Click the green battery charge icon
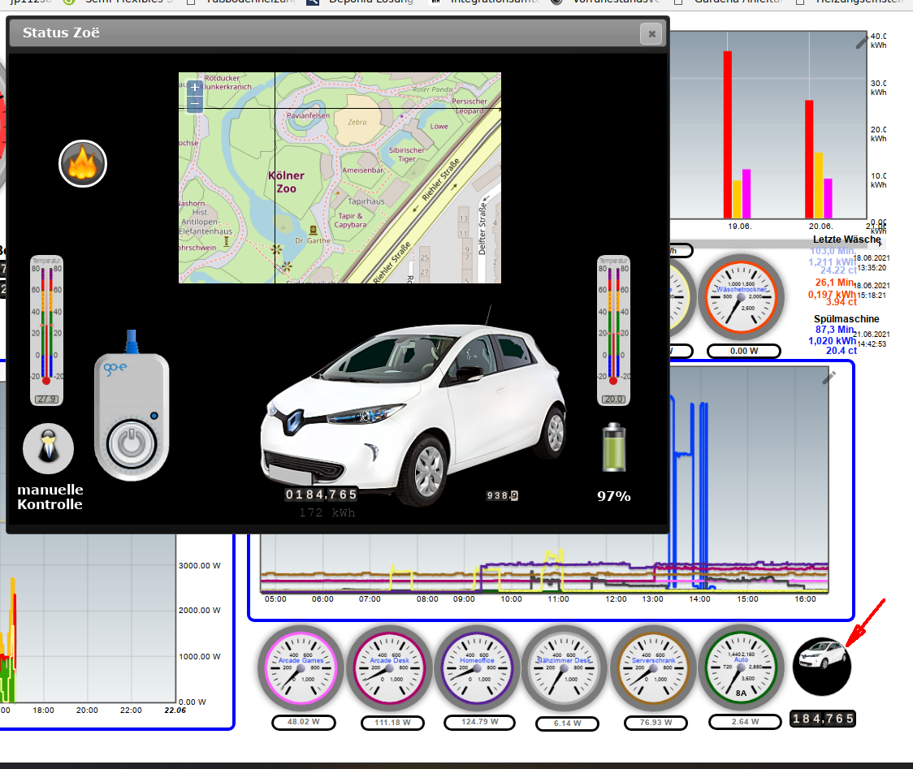The image size is (913, 769). tap(614, 447)
